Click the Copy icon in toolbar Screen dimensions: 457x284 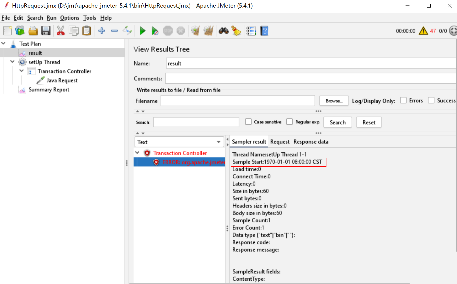[x=74, y=31]
